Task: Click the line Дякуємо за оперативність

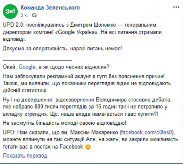Action: [x=62, y=48]
